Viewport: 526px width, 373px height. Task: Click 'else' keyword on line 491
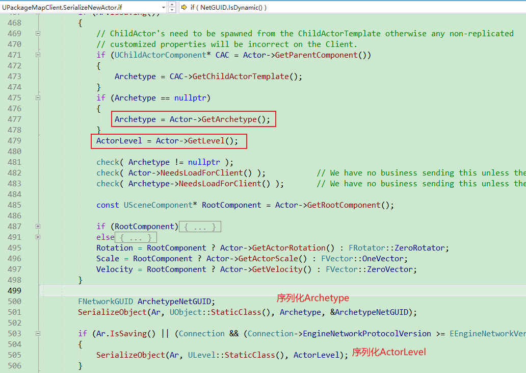point(106,237)
